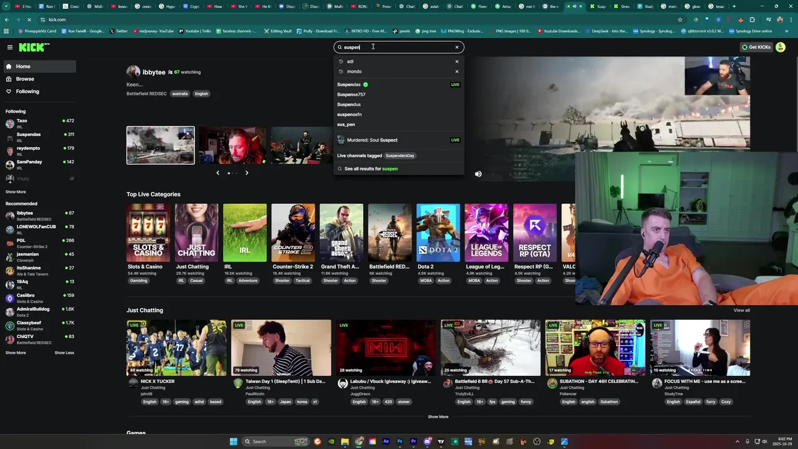
Task: Click the 'English' tag under ibbytee
Action: (201, 94)
